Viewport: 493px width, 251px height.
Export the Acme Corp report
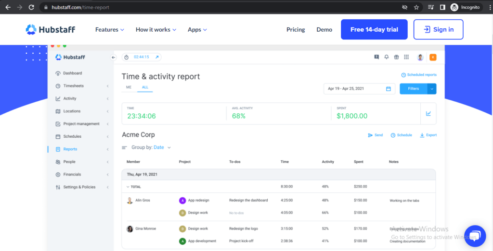(428, 135)
